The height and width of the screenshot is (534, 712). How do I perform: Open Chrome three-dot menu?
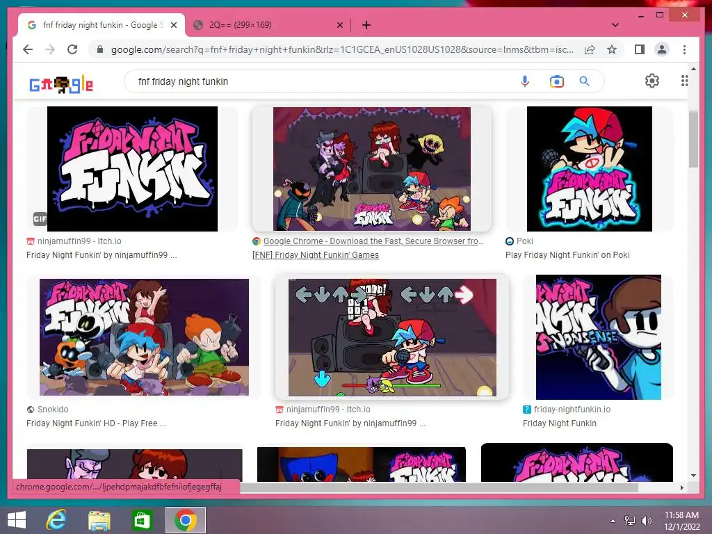pyautogui.click(x=684, y=49)
